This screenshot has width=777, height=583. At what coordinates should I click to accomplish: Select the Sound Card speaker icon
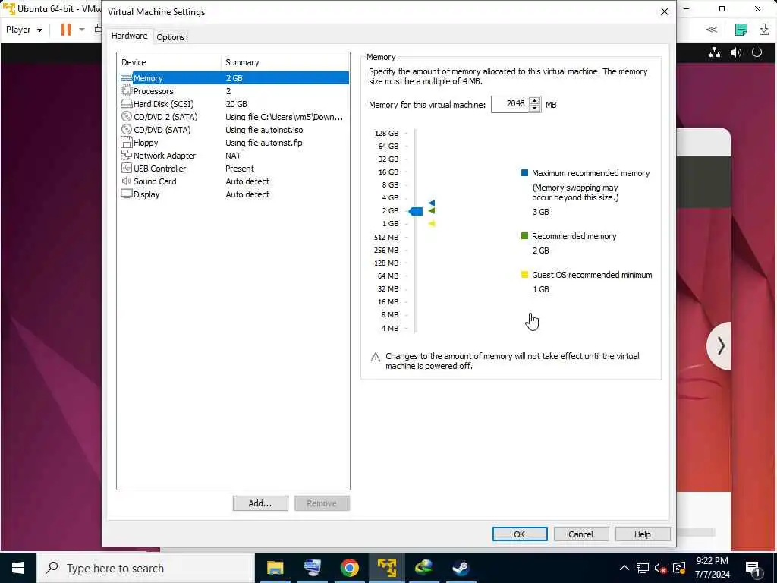[x=127, y=181]
